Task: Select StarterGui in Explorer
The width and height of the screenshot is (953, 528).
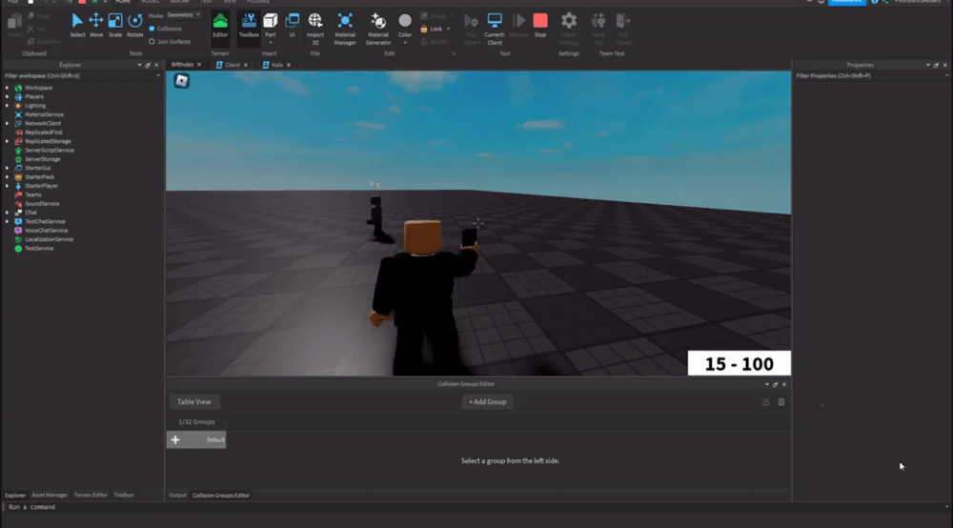Action: click(38, 168)
